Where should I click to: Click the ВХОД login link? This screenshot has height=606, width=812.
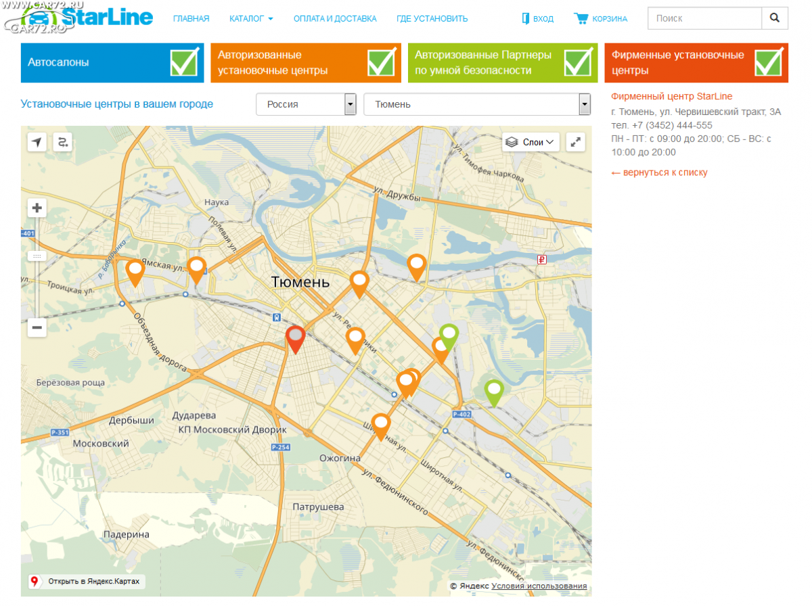pyautogui.click(x=543, y=19)
